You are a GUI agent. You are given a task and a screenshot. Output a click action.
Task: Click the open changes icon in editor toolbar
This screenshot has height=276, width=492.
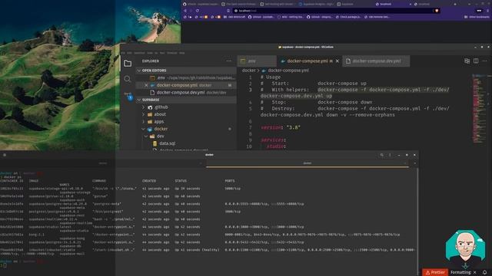click(x=467, y=61)
